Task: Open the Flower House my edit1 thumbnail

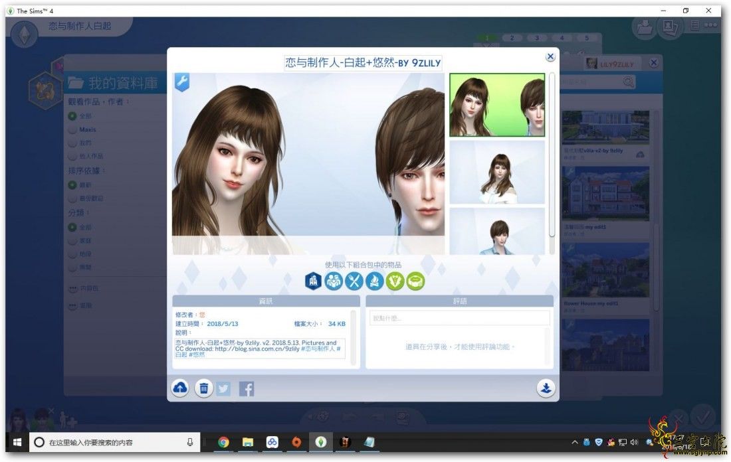Action: point(605,270)
